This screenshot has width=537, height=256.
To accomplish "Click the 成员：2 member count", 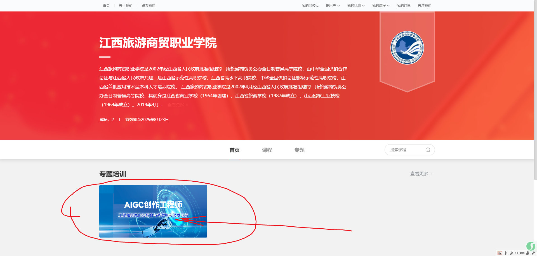I will (x=107, y=120).
